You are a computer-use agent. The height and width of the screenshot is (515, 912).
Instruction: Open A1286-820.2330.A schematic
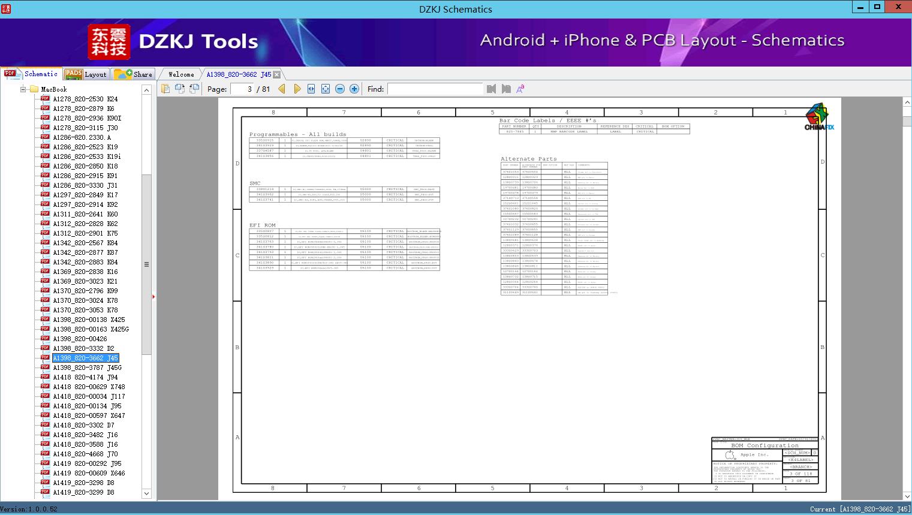click(x=82, y=137)
